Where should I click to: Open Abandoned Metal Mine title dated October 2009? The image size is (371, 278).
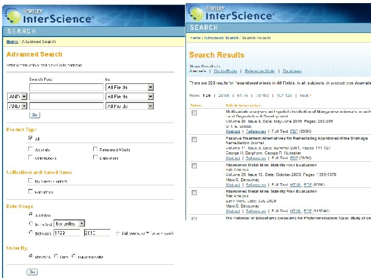click(271, 165)
